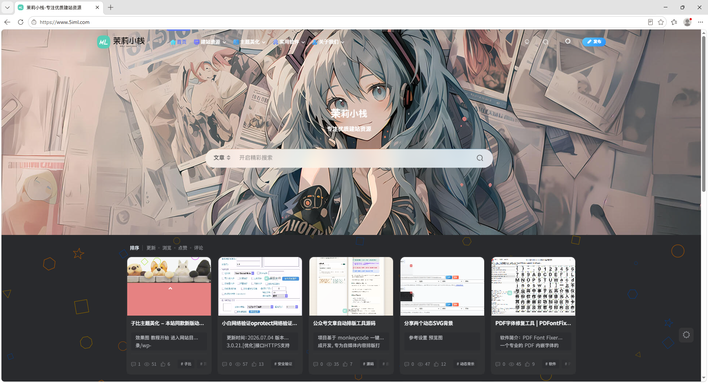Expand the 实用软件 dropdown menu
Image resolution: width=708 pixels, height=383 pixels.
coord(289,42)
